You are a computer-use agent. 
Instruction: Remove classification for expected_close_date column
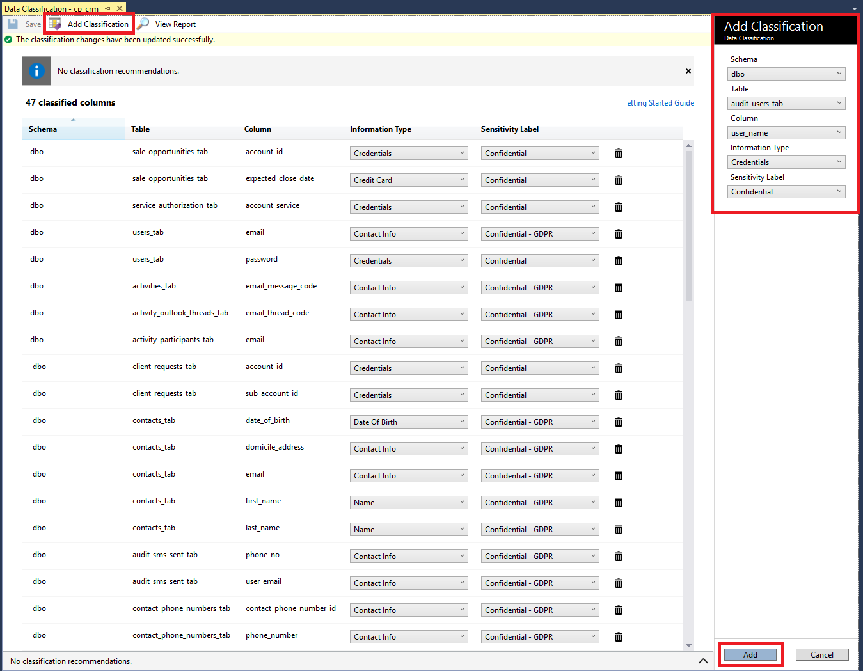618,180
